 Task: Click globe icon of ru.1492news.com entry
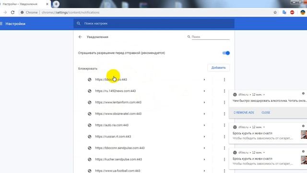[90, 91]
